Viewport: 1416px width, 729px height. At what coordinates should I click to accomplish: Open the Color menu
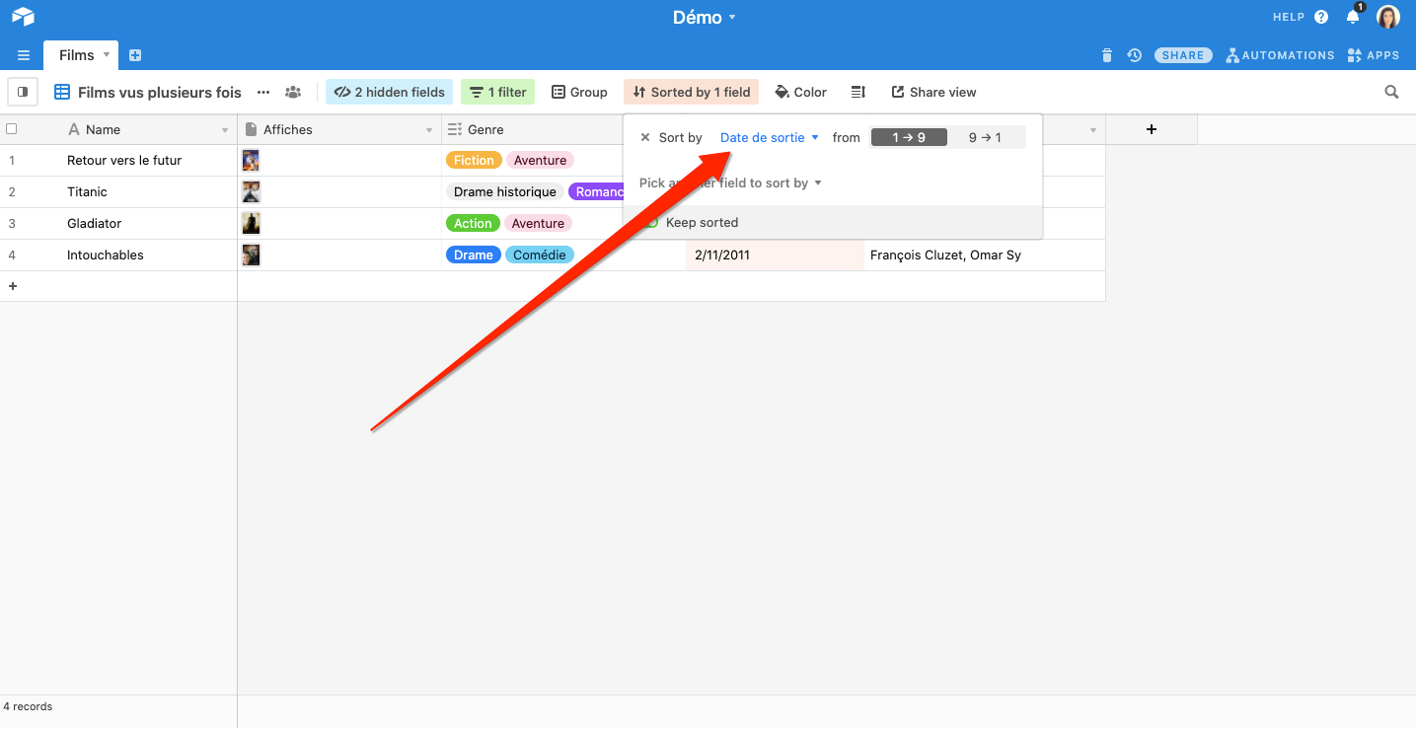(801, 92)
